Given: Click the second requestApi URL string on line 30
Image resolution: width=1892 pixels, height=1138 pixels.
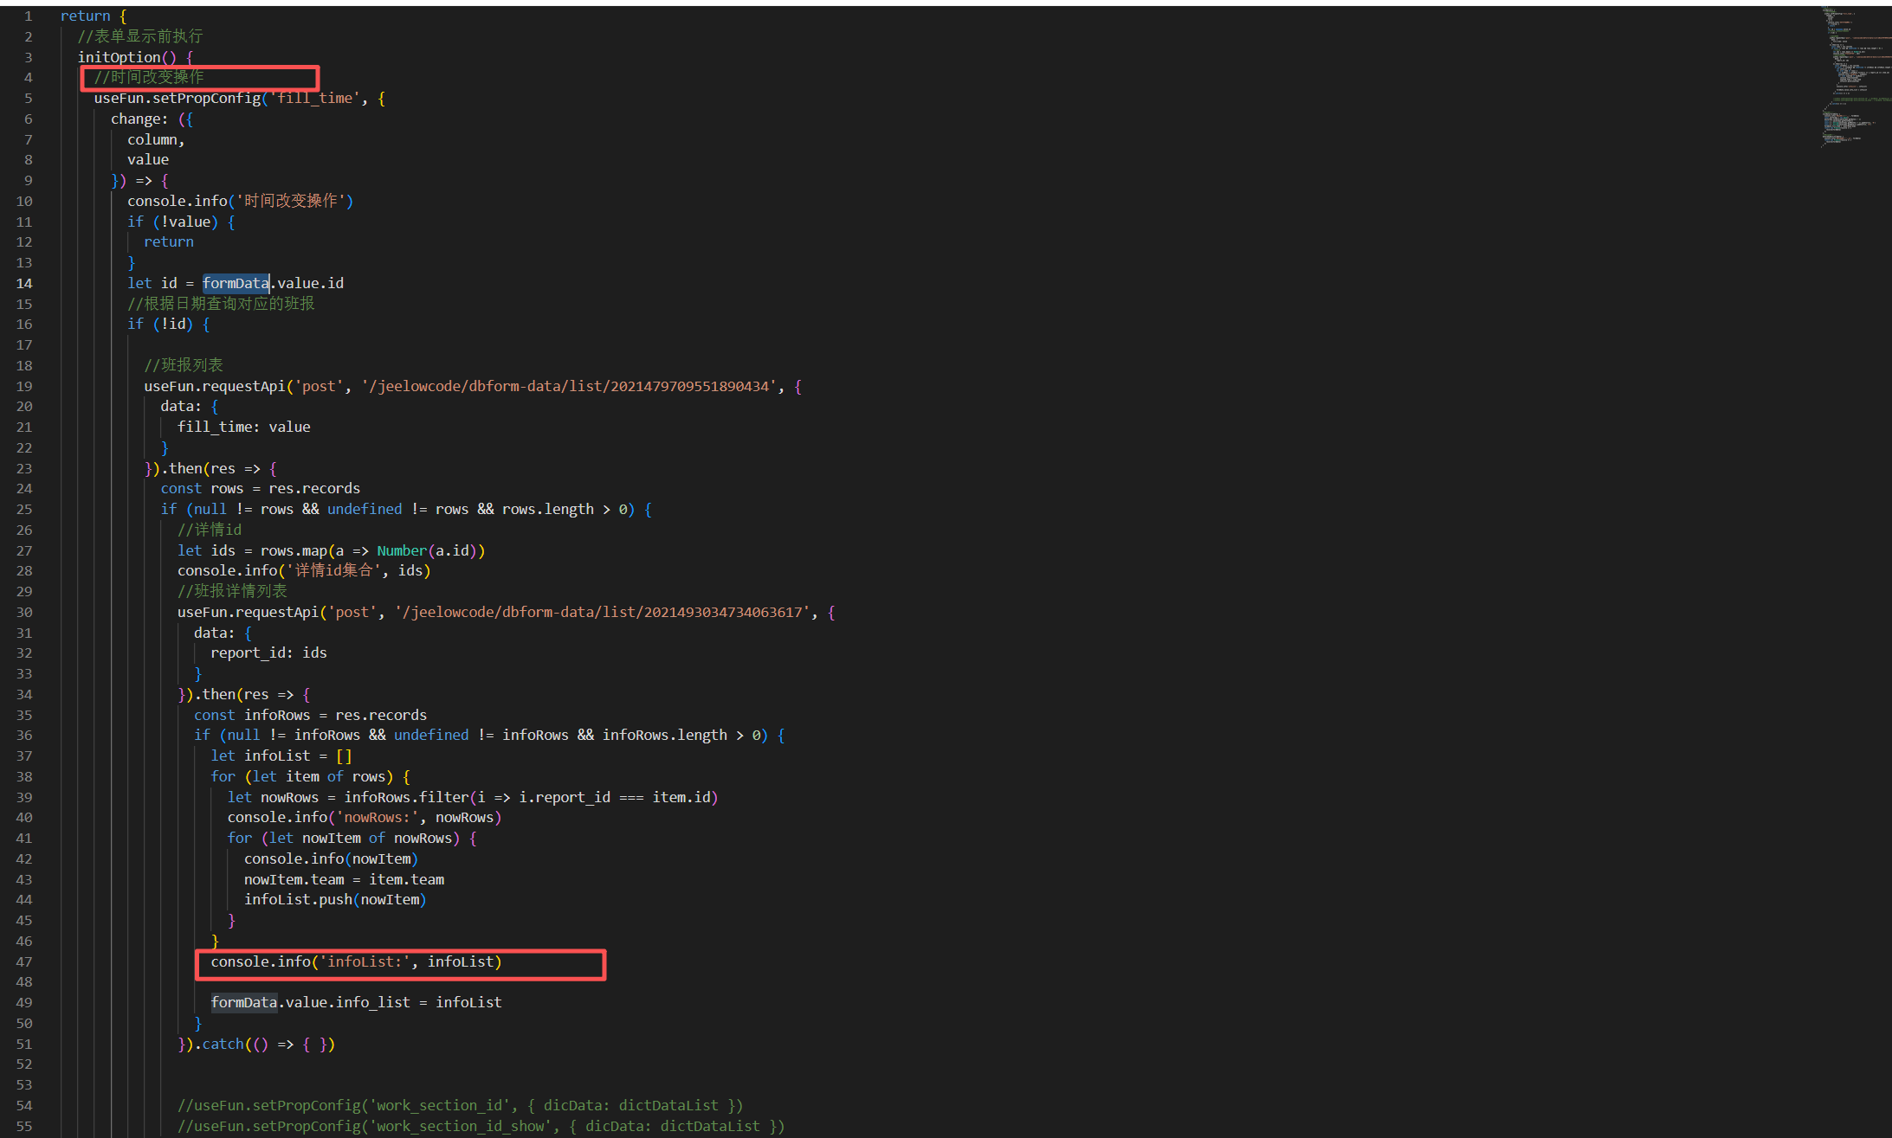Looking at the screenshot, I should pos(603,612).
